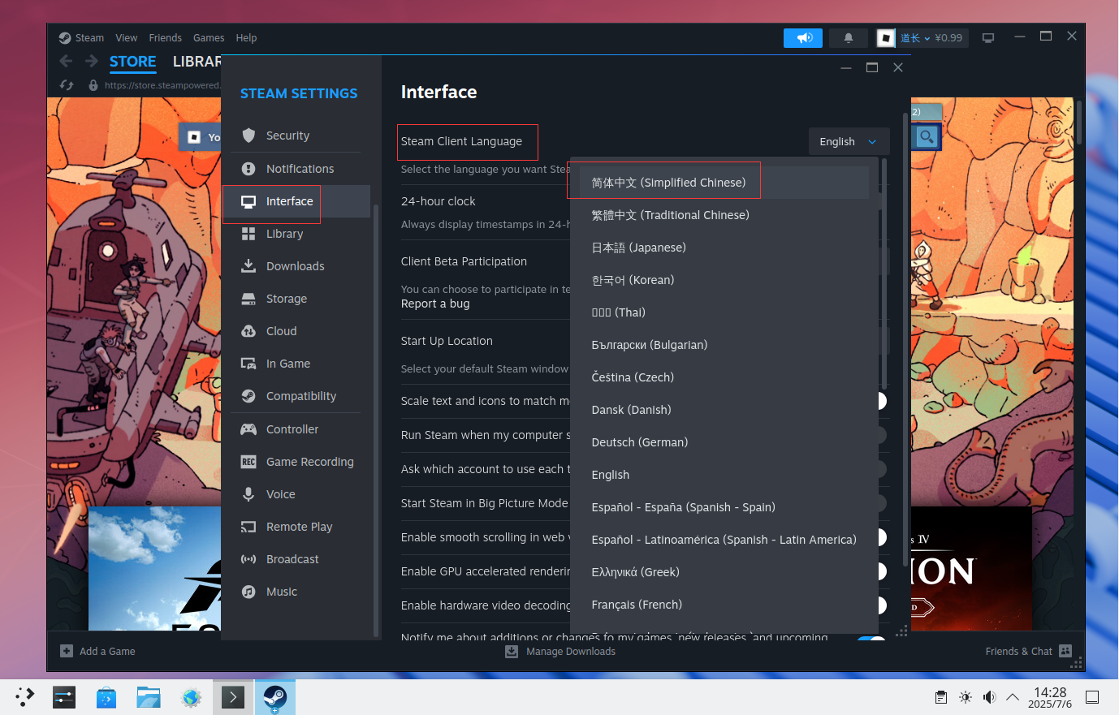This screenshot has height=715, width=1119.
Task: Go forward with the right arrow
Action: [x=92, y=61]
